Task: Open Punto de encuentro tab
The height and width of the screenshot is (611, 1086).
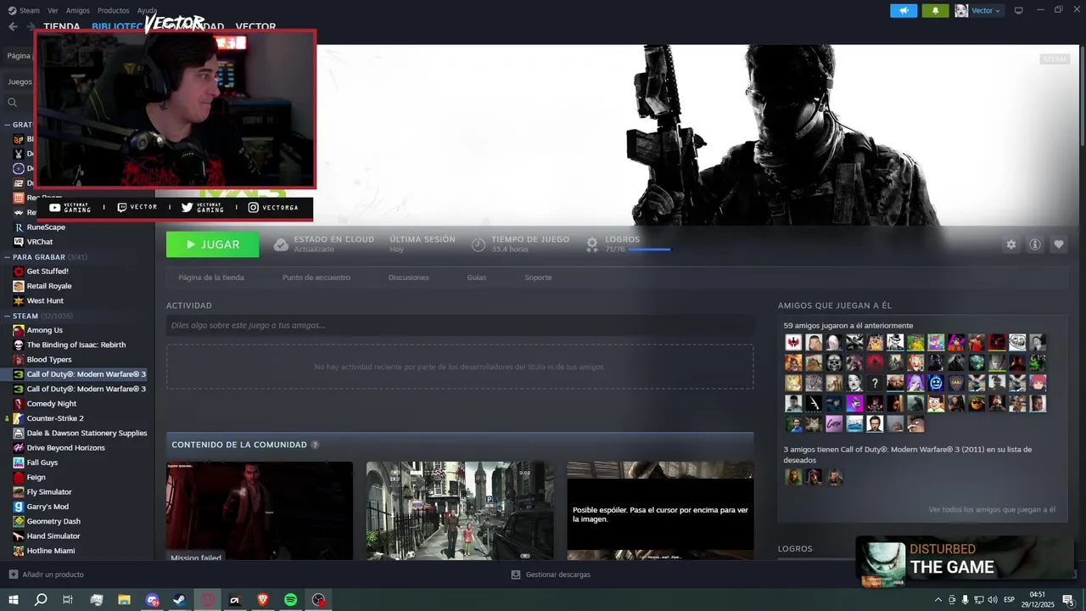Action: pyautogui.click(x=316, y=277)
